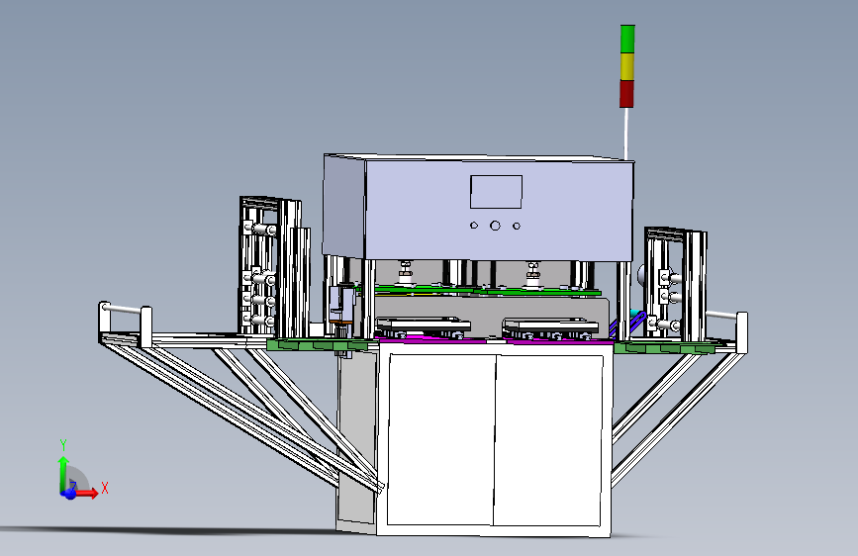Select the gray side panel of the base cabinet

[357, 438]
